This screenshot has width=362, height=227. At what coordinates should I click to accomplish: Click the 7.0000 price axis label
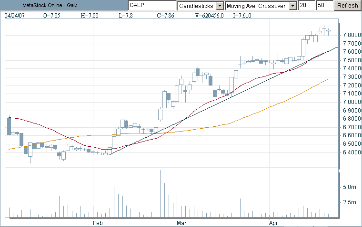pyautogui.click(x=352, y=102)
